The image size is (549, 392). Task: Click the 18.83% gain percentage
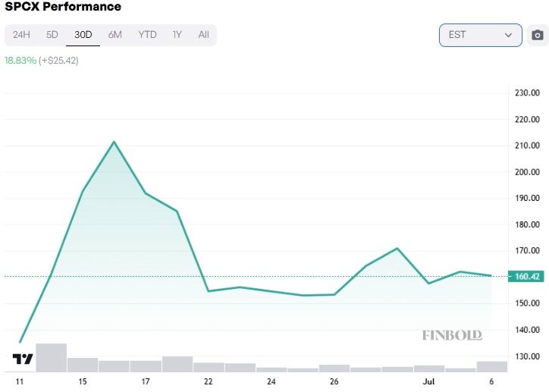pyautogui.click(x=20, y=61)
